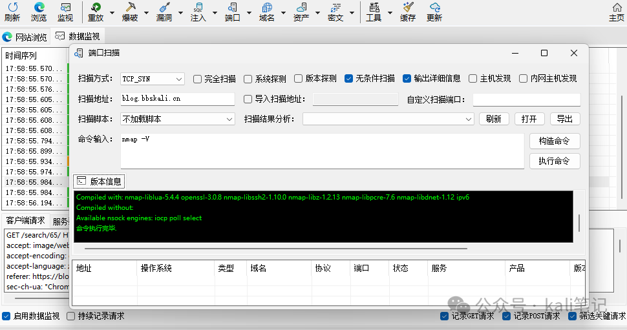Image resolution: width=627 pixels, height=330 pixels.
Task: Click the 端口 column header
Action: (x=370, y=268)
